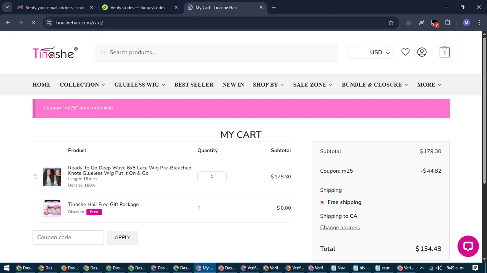Open the taskbar network icon

click(x=431, y=268)
